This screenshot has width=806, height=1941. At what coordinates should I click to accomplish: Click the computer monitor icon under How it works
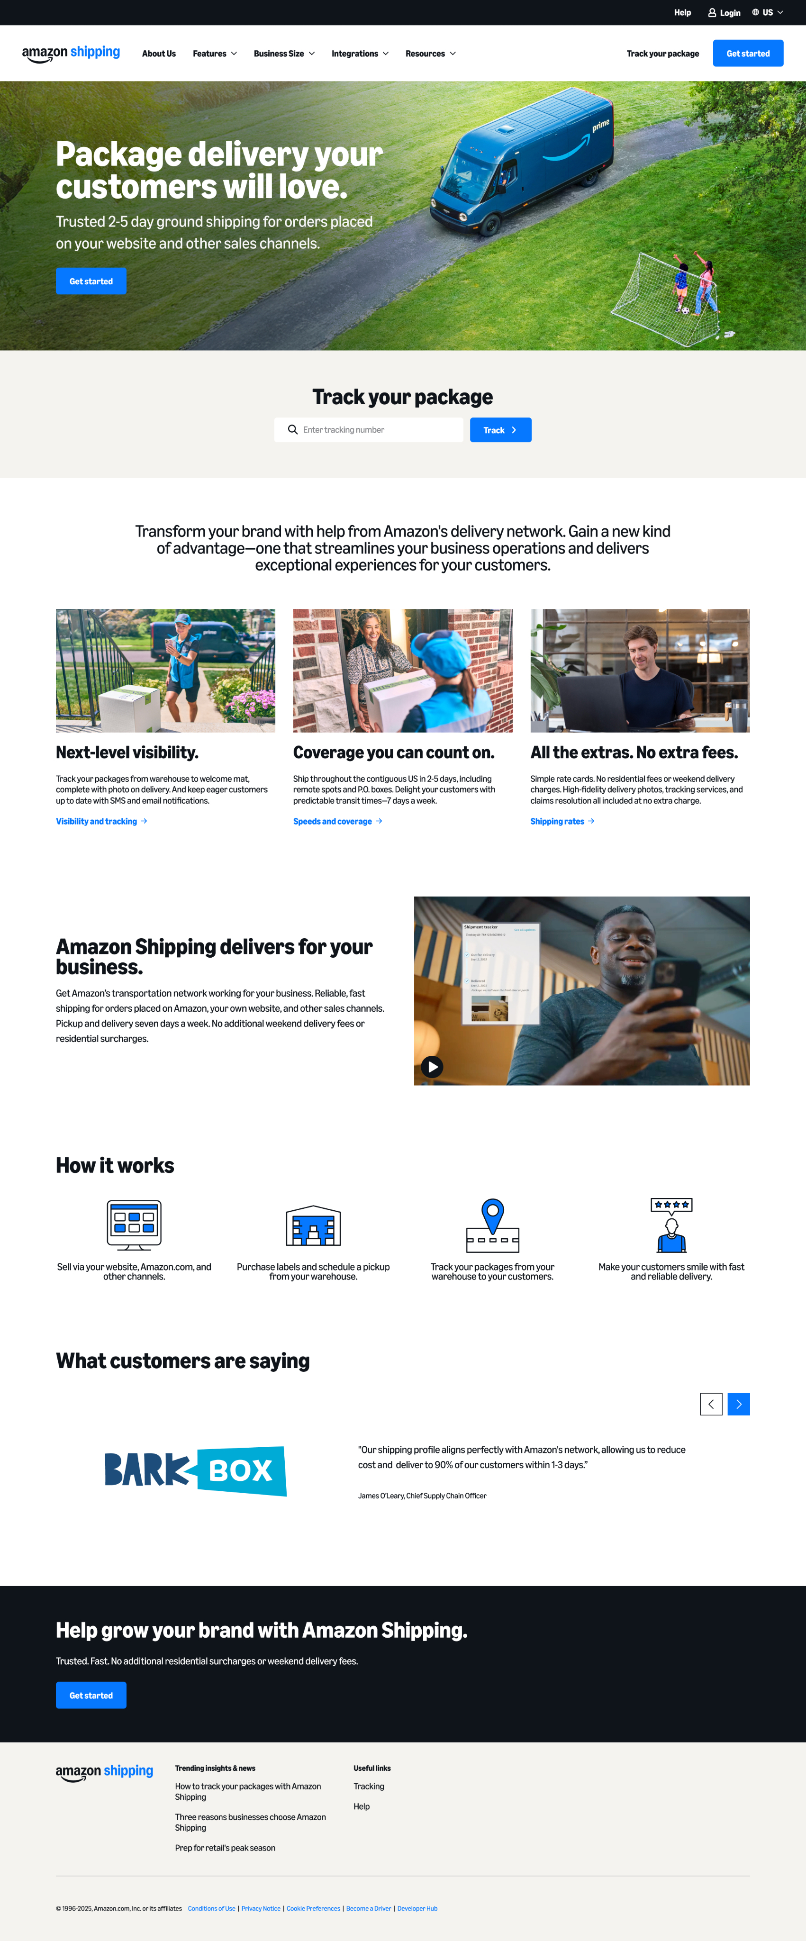pyautogui.click(x=134, y=1224)
